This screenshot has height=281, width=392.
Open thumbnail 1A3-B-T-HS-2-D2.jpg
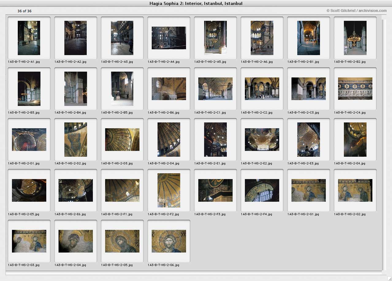(x=76, y=140)
